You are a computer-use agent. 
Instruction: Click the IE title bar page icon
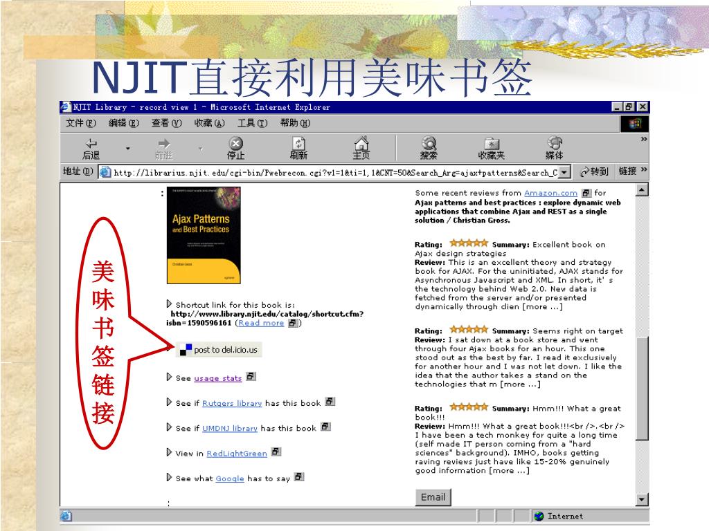[x=66, y=107]
